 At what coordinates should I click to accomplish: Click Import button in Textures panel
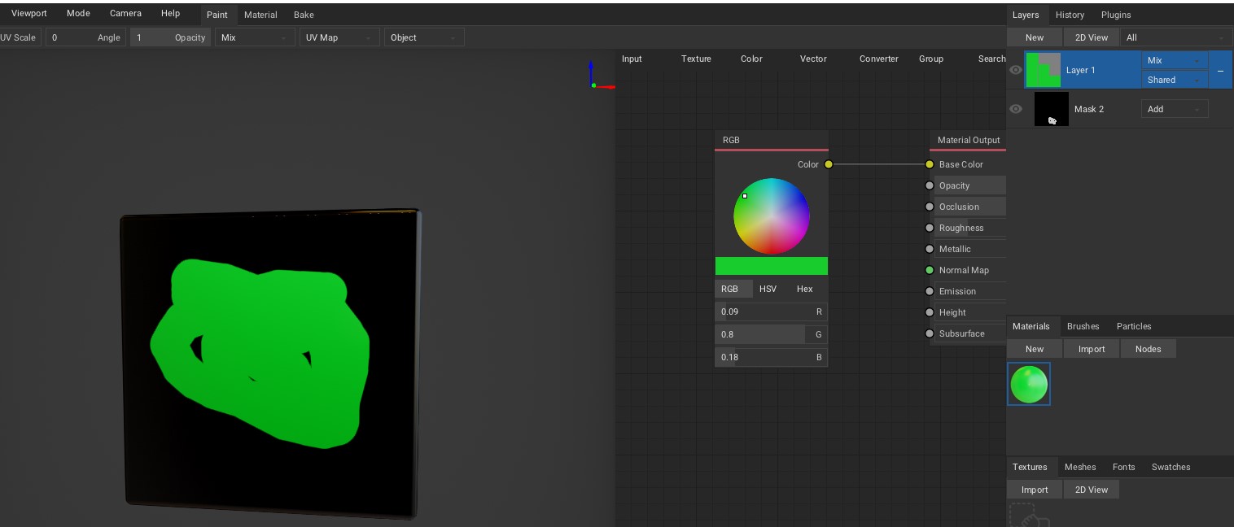(1035, 490)
